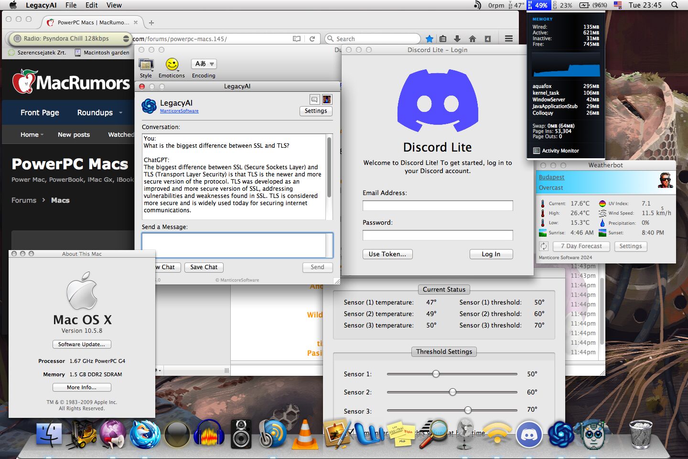Image resolution: width=688 pixels, height=459 pixels.
Task: Click Password field in Discord Lite
Action: click(438, 235)
